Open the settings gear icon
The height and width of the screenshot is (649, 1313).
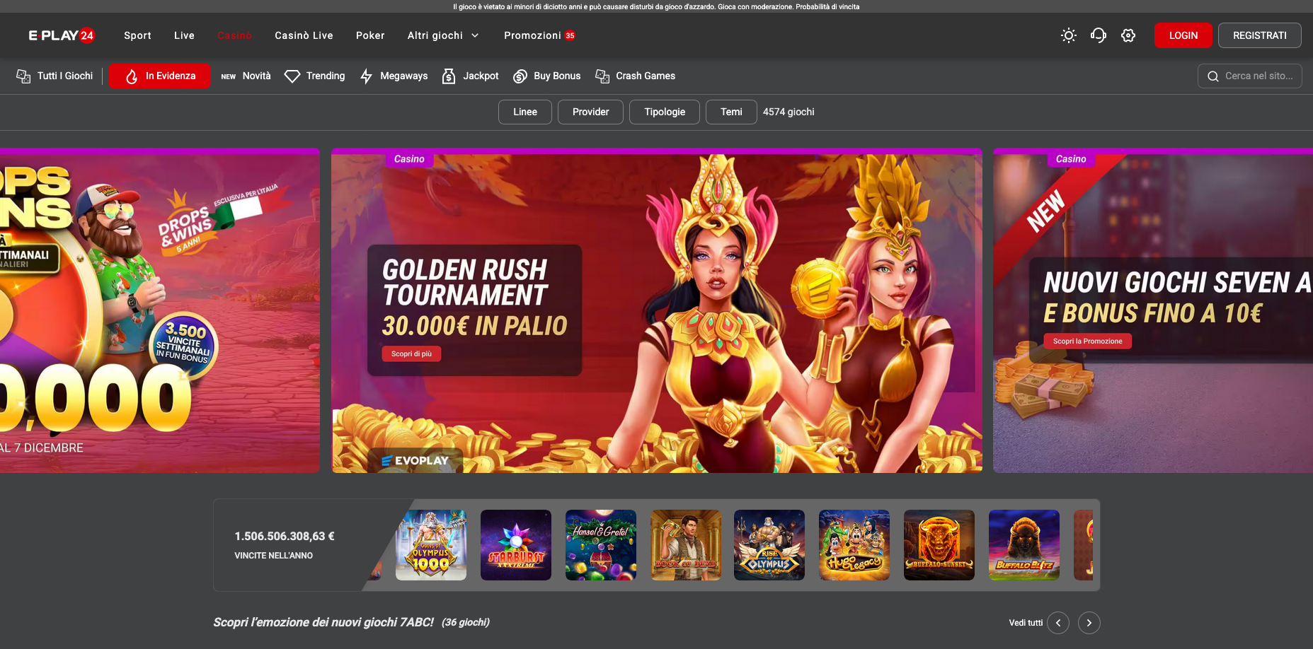[1128, 35]
